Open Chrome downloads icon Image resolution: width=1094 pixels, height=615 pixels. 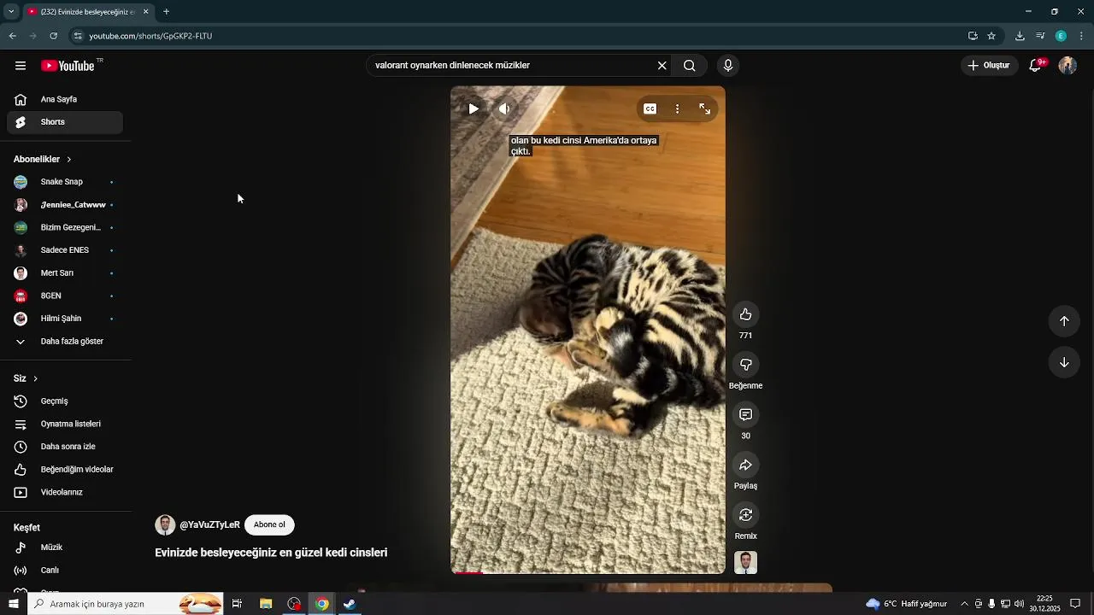(1020, 36)
